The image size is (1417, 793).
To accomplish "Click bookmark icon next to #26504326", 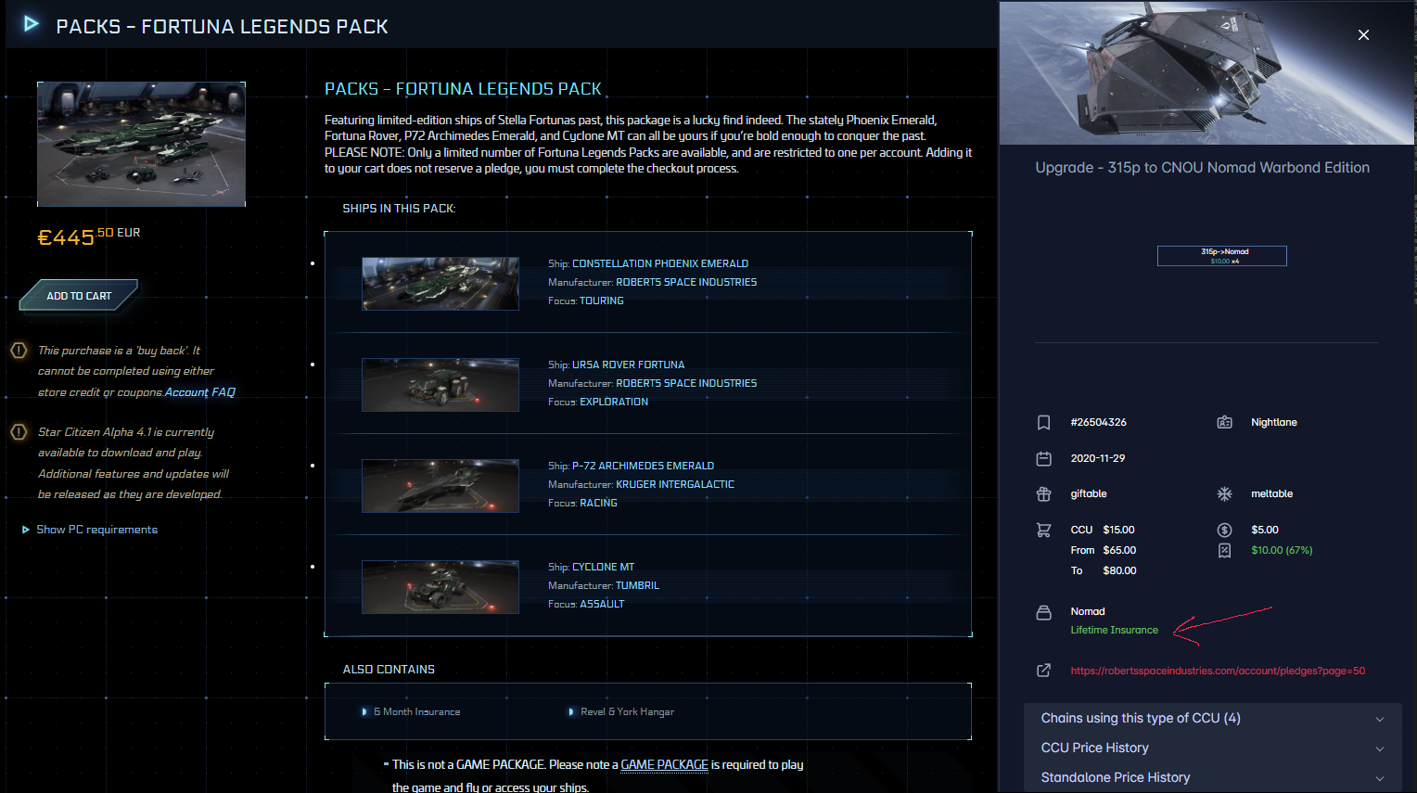I will coord(1043,423).
